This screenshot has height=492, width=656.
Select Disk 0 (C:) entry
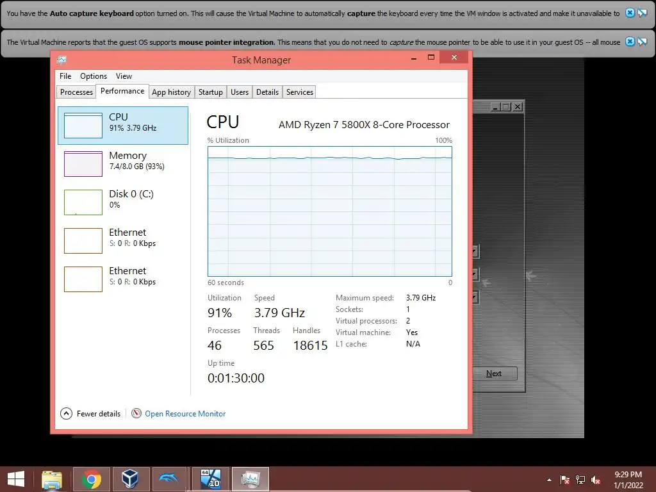click(123, 202)
